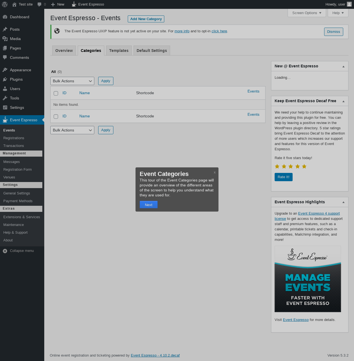Open the Registration Form menu item
Image resolution: width=354 pixels, height=361 pixels.
17,170
